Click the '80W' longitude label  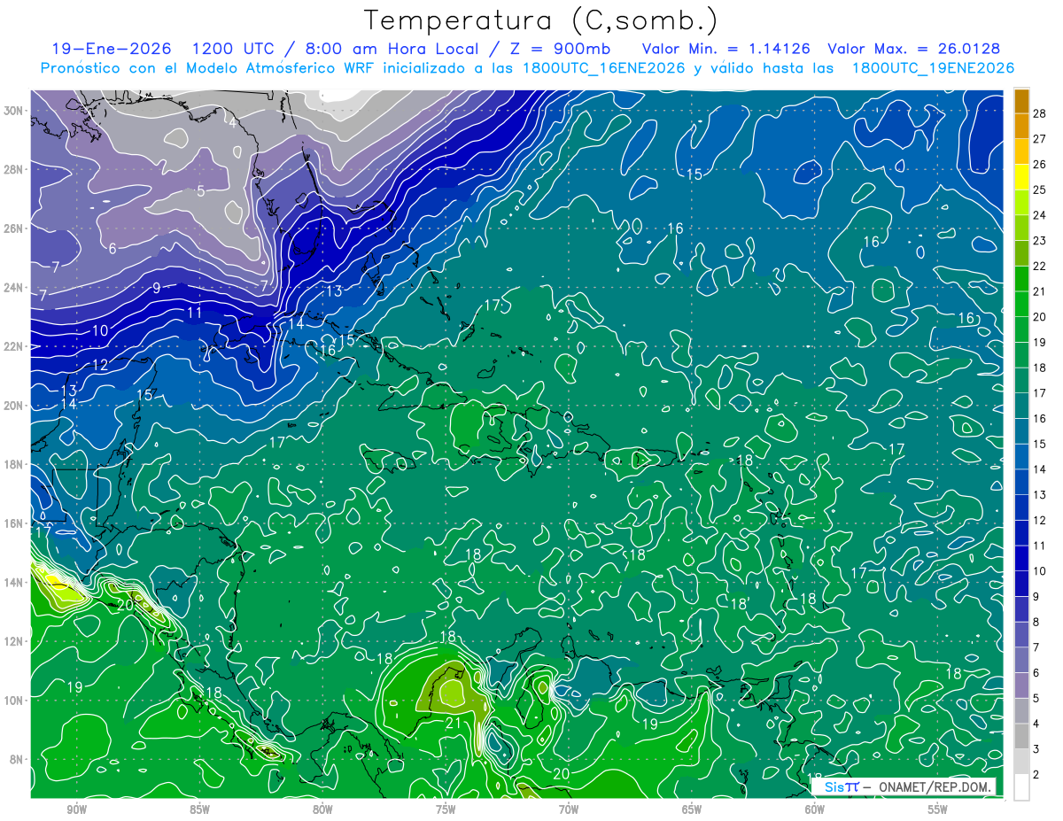pyautogui.click(x=322, y=809)
